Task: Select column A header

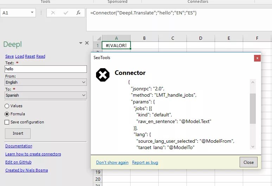Action: click(x=116, y=38)
